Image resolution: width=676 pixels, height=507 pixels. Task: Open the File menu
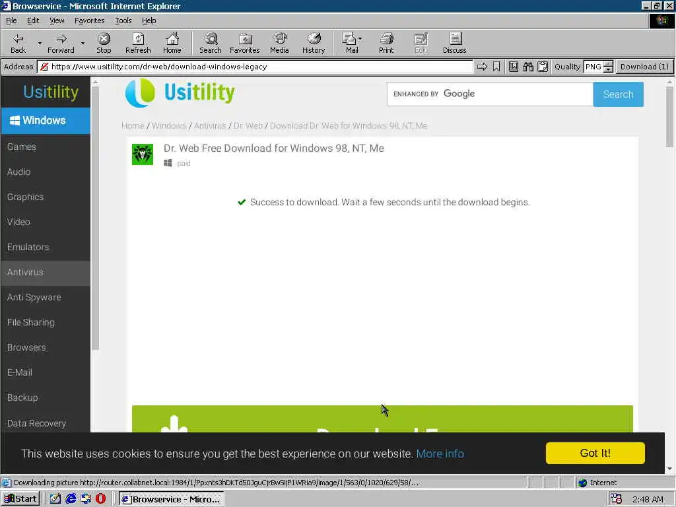point(11,20)
